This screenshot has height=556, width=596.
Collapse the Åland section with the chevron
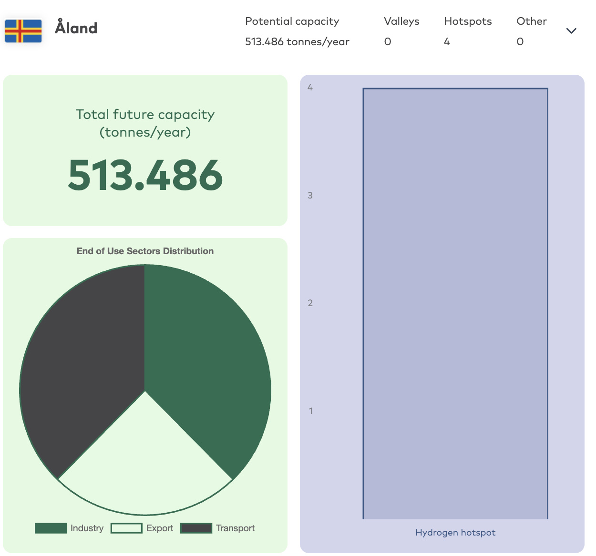(571, 31)
